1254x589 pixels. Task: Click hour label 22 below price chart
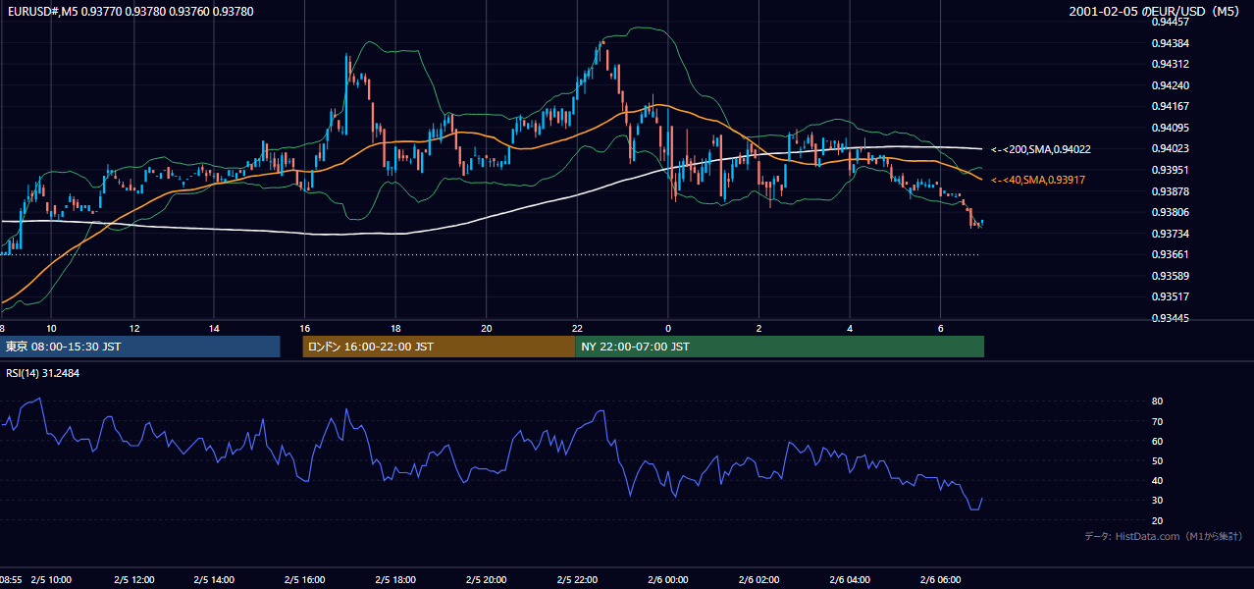578,328
